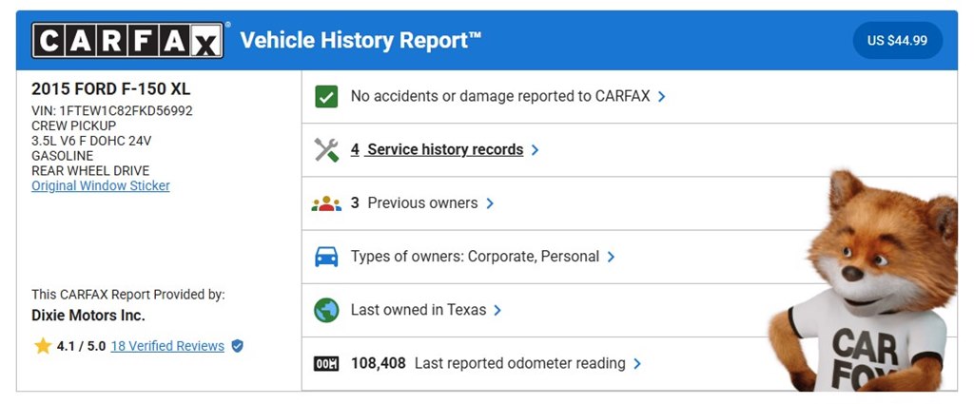This screenshot has height=404, width=974.
Task: Click the blue car owner-type icon
Action: 326,257
